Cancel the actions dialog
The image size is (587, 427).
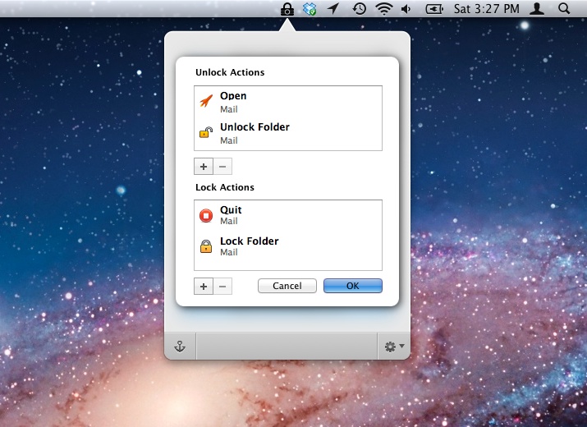pos(287,286)
